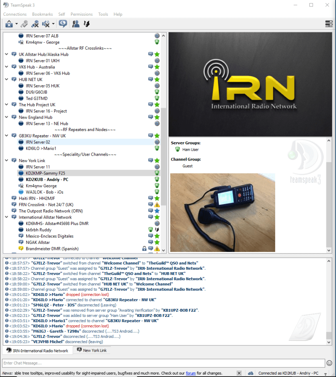The image size is (336, 377).
Task: Click the green star on New York Link
Action: pyautogui.click(x=157, y=161)
